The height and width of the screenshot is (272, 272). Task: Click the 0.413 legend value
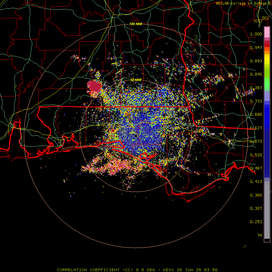(x=256, y=181)
